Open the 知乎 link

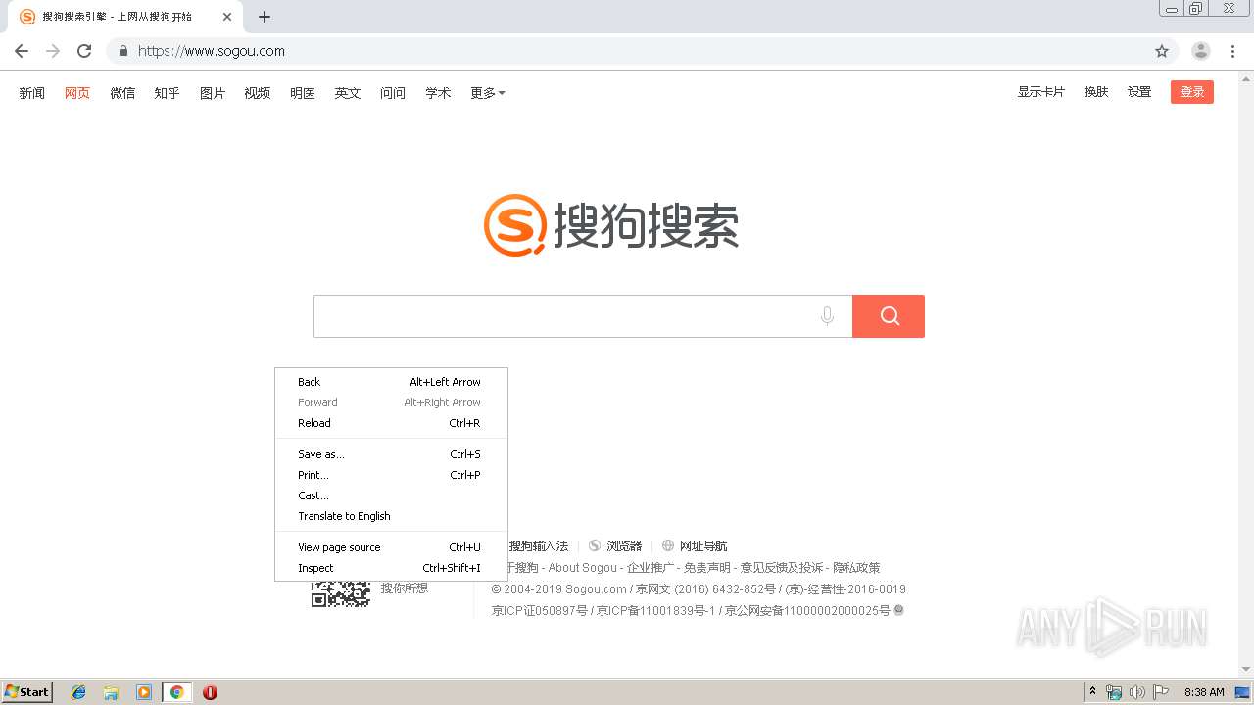click(x=168, y=93)
